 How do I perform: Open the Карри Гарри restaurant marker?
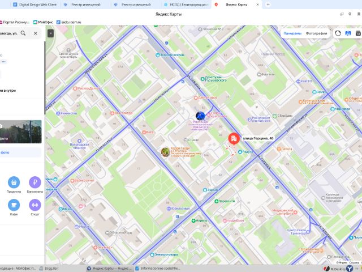click(166, 152)
